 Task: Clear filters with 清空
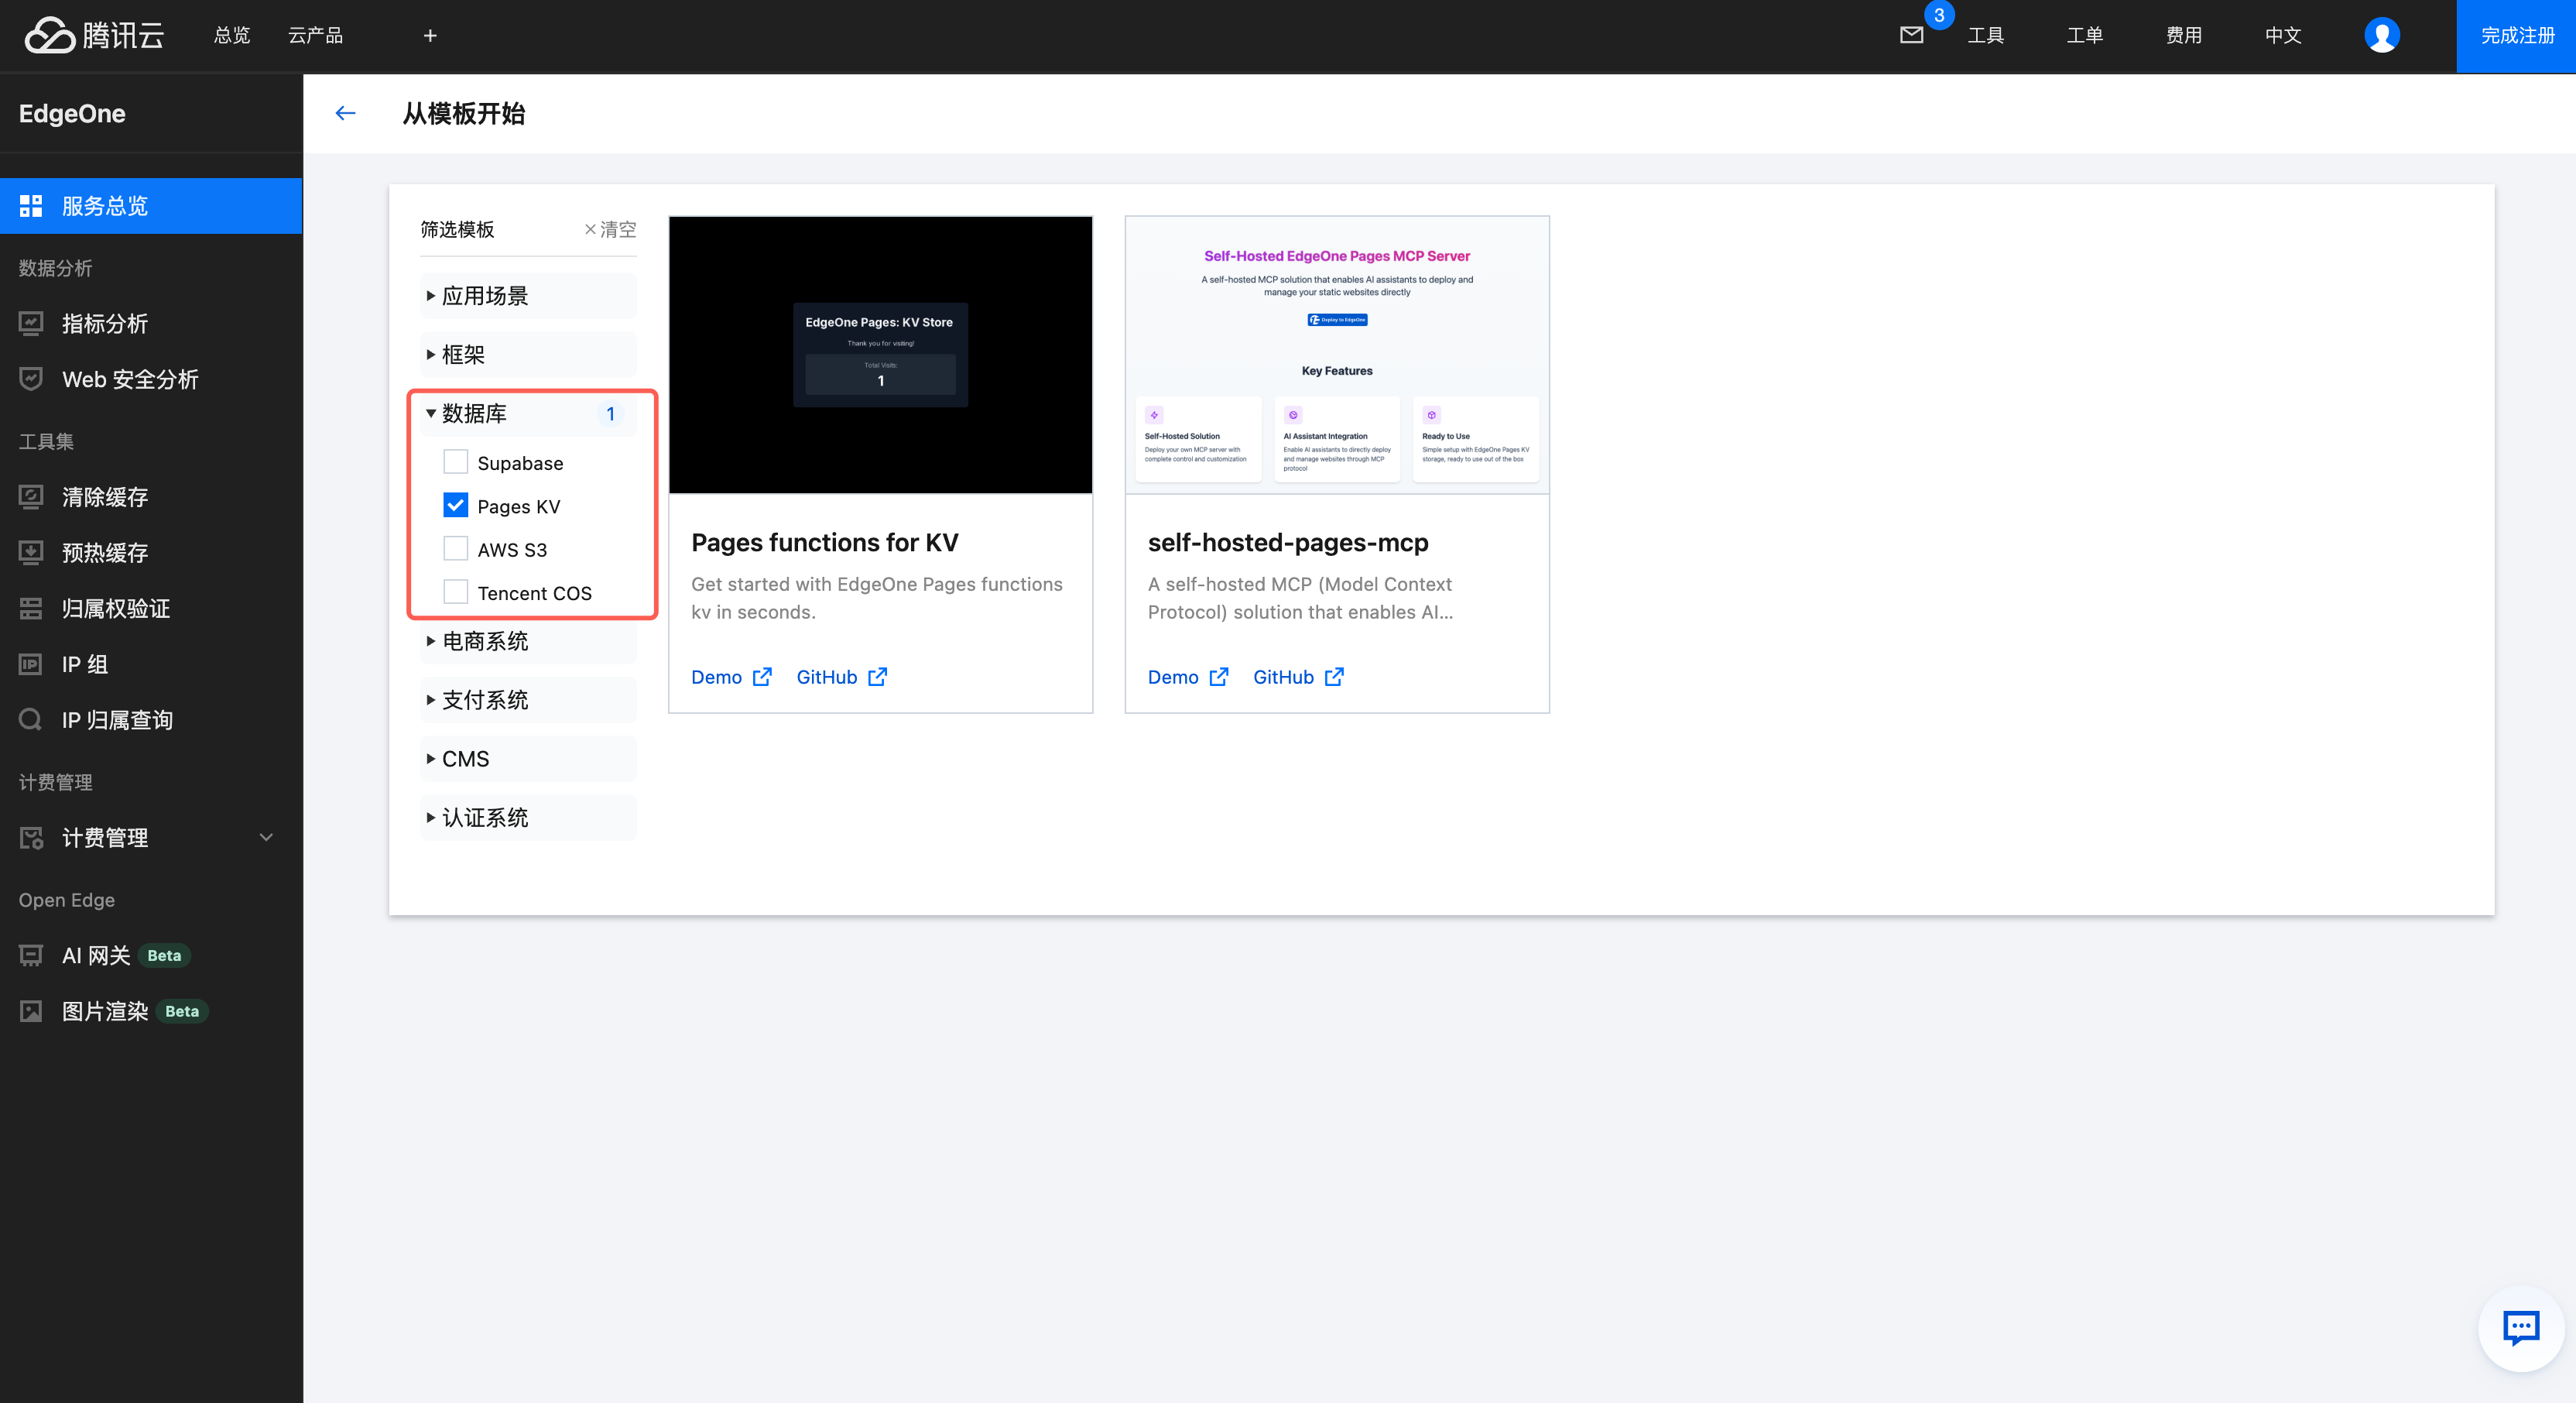click(610, 229)
